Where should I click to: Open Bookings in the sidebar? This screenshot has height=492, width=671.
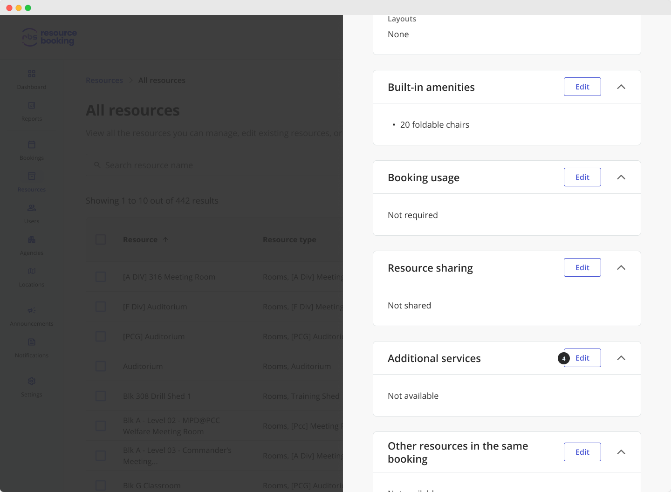click(x=31, y=150)
